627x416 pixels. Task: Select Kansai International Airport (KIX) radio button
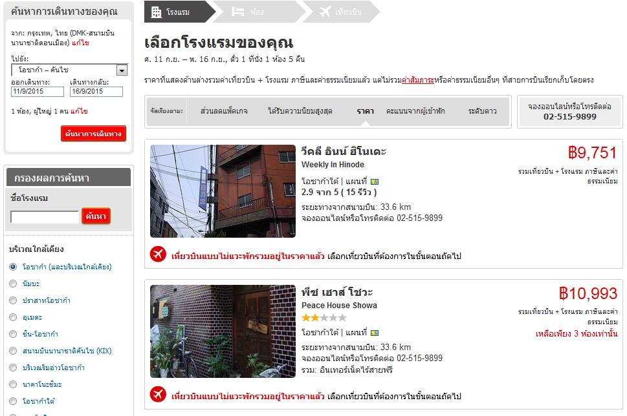tap(13, 351)
